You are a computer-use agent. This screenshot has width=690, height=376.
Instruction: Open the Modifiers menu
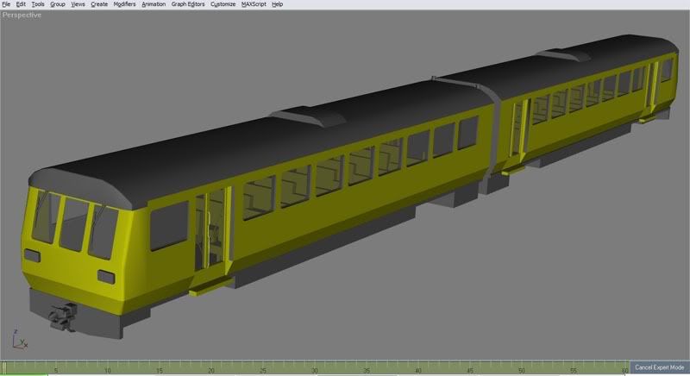coord(124,4)
